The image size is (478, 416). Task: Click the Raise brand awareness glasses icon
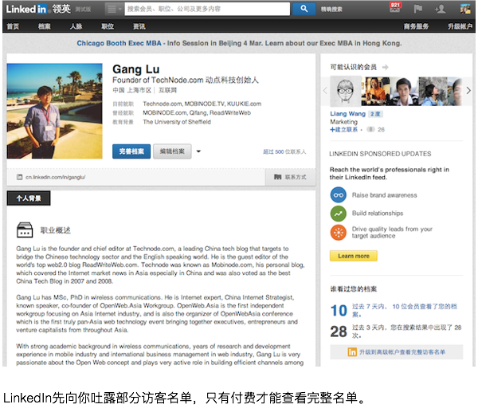point(338,194)
